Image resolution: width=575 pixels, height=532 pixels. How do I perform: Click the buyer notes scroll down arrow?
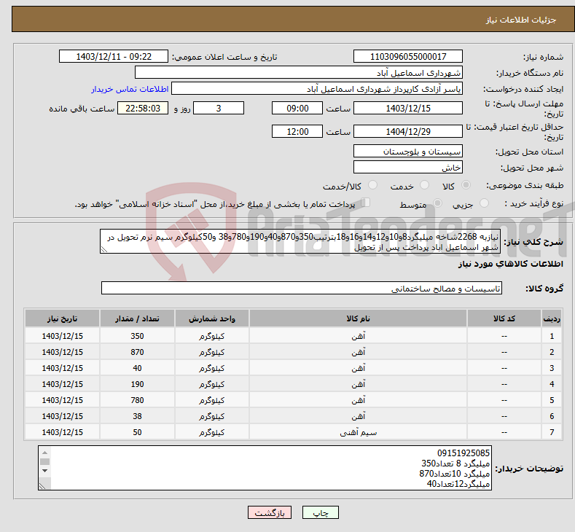coord(44,470)
